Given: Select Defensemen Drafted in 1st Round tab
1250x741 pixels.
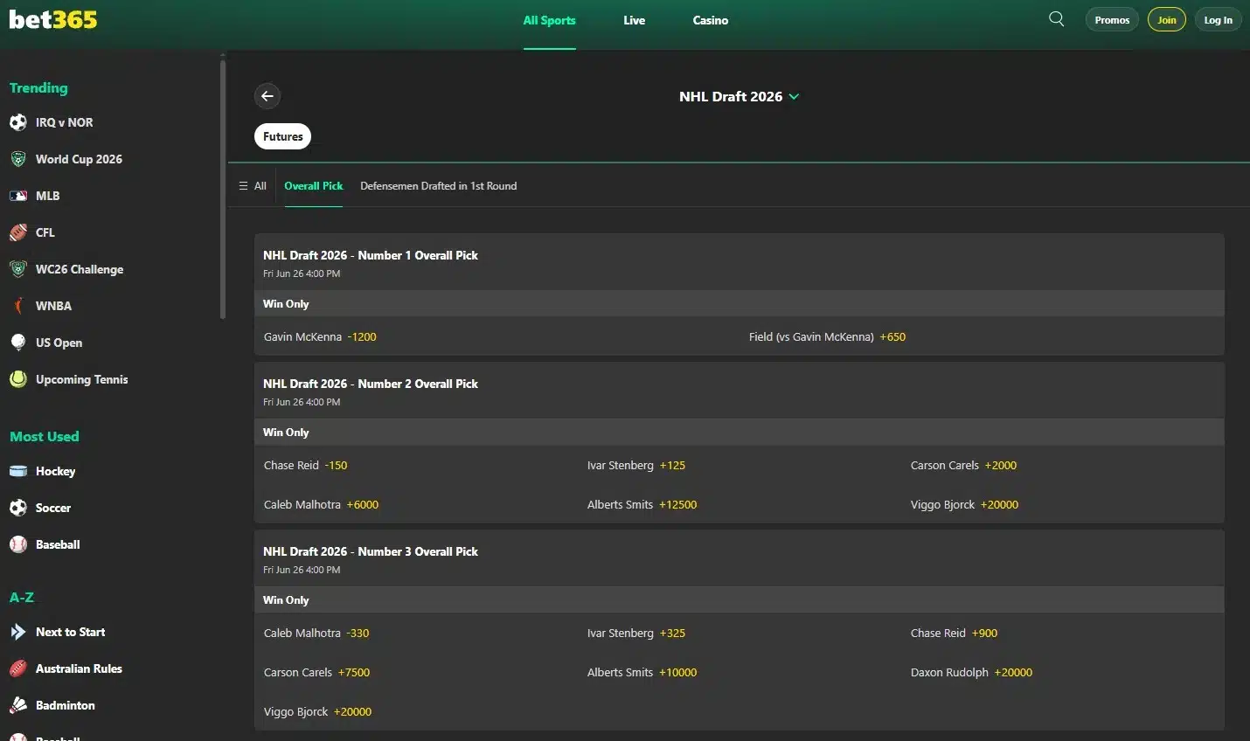Looking at the screenshot, I should click(438, 186).
